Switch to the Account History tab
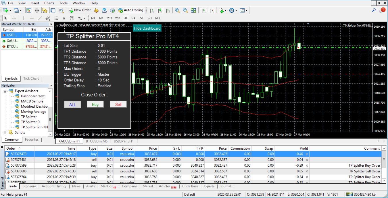 point(54,186)
